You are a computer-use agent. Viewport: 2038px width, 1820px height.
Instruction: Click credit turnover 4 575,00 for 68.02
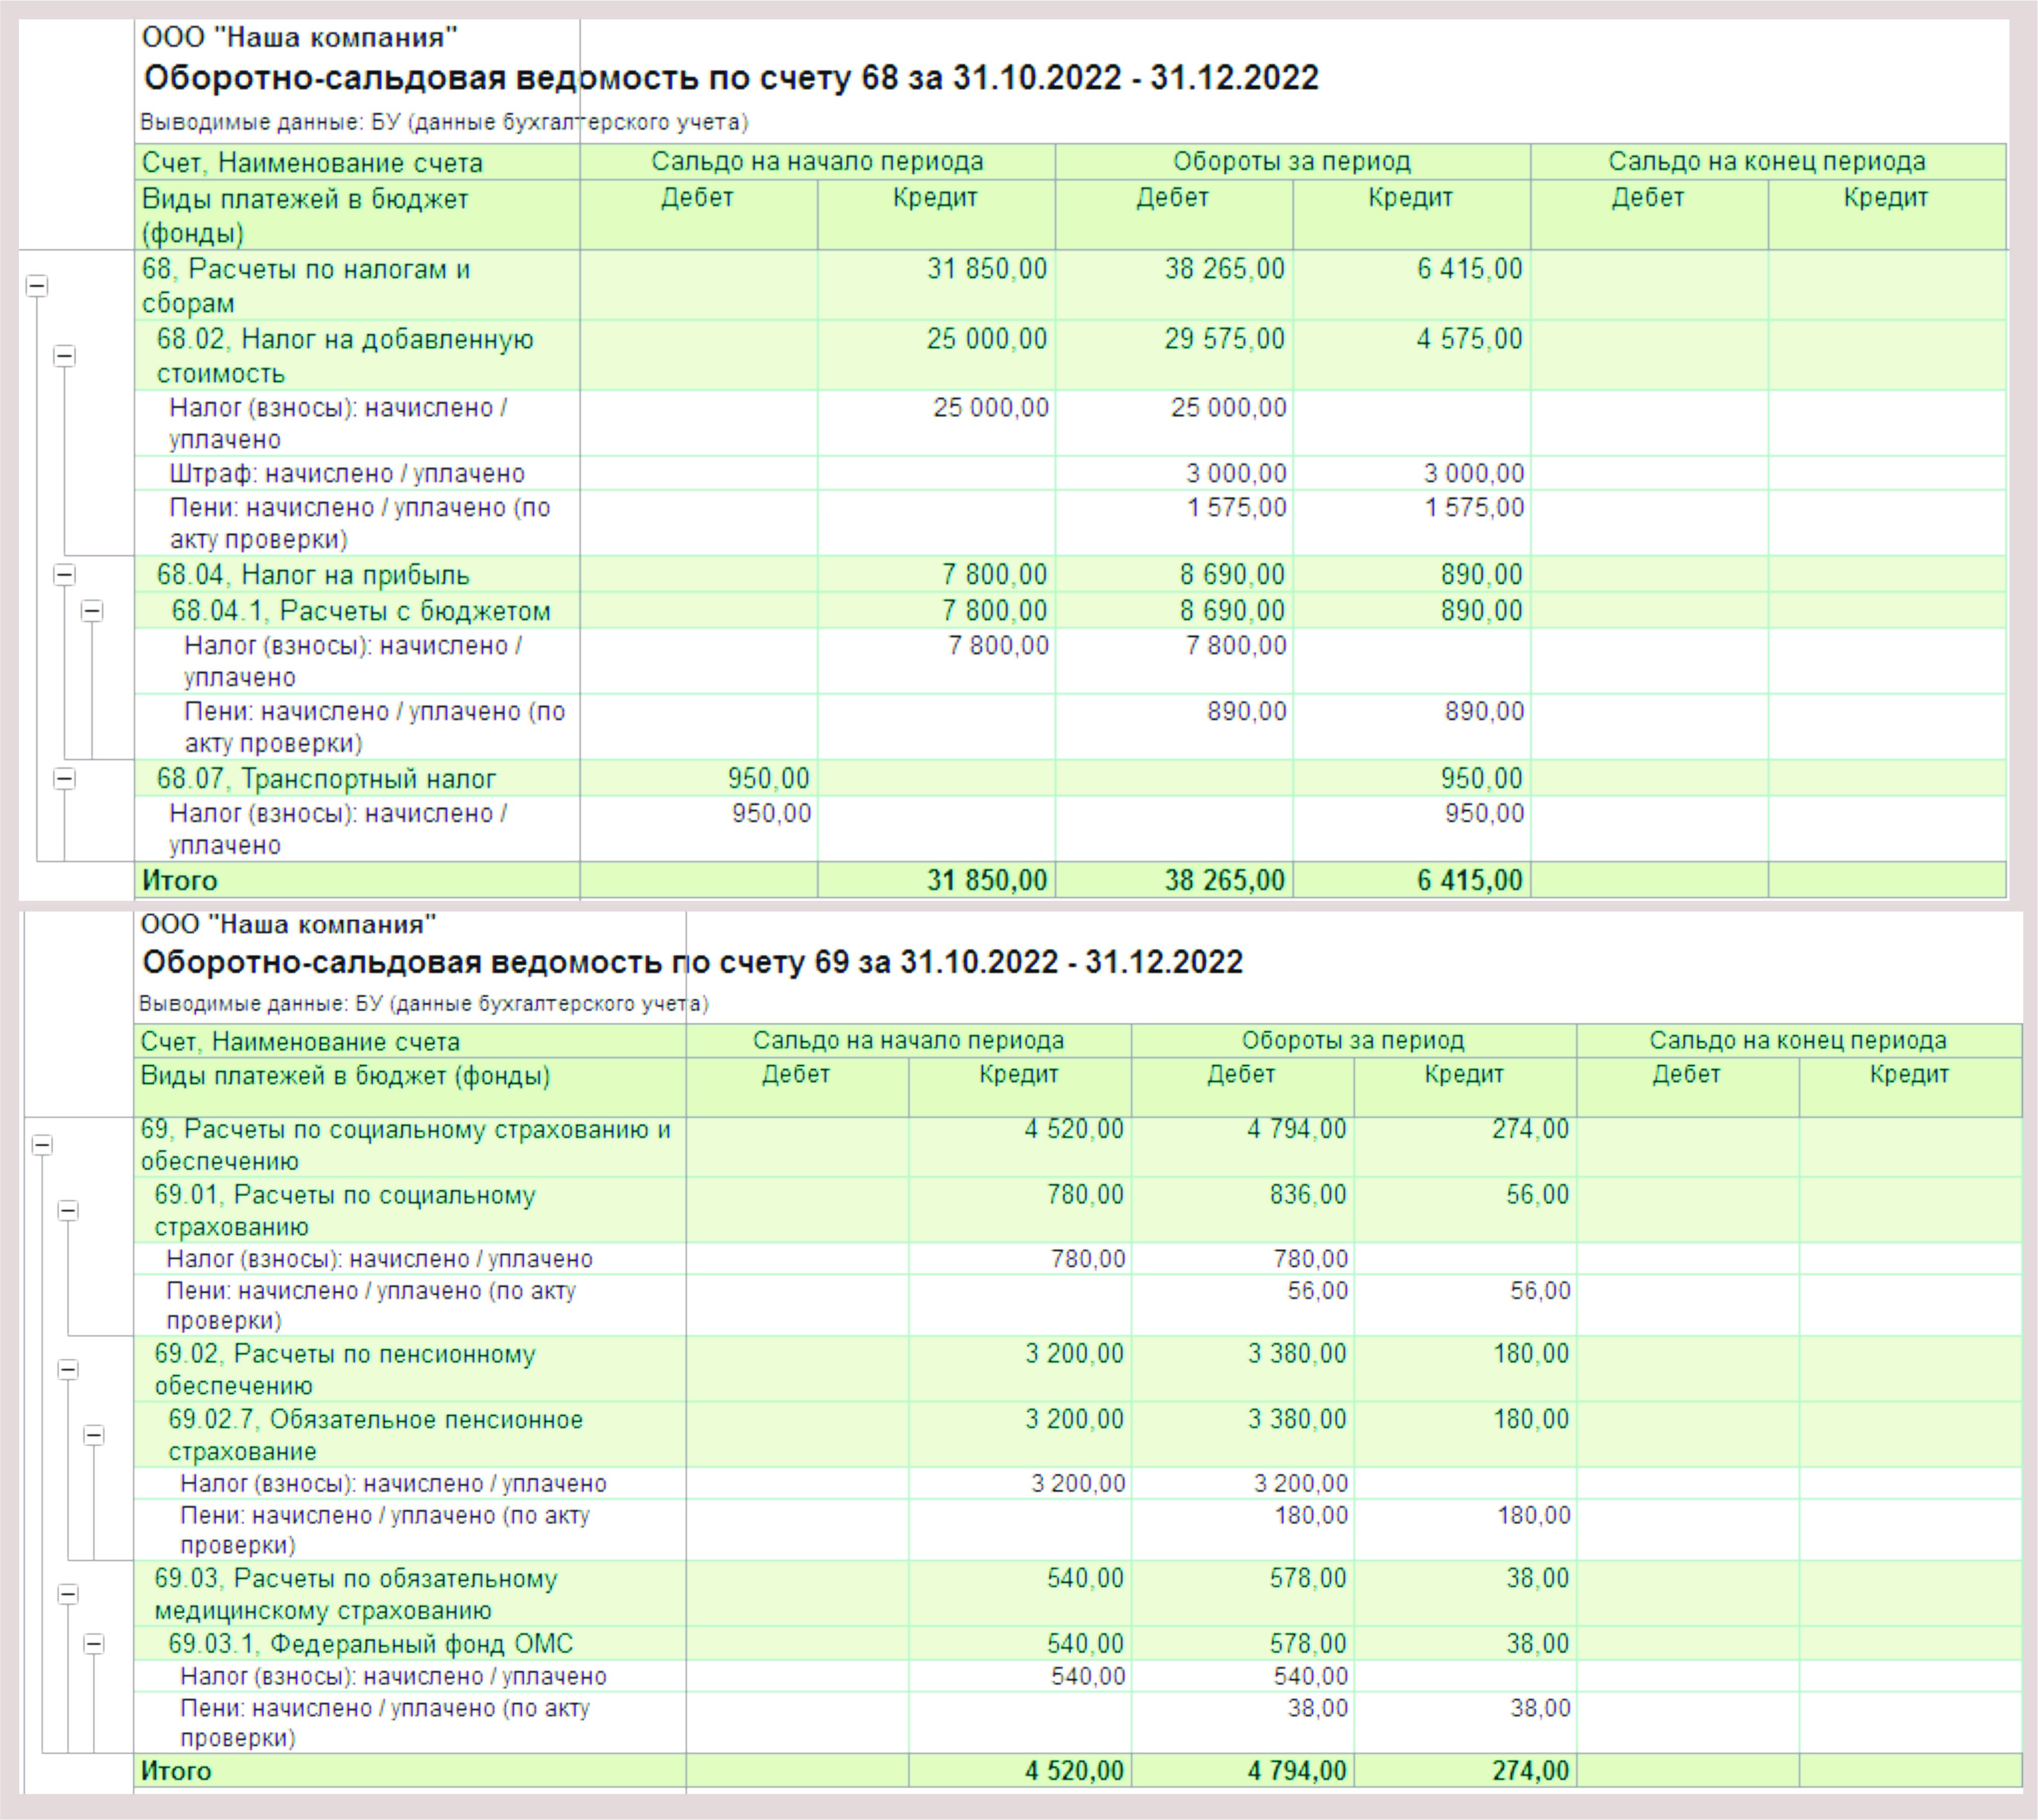tap(1469, 339)
